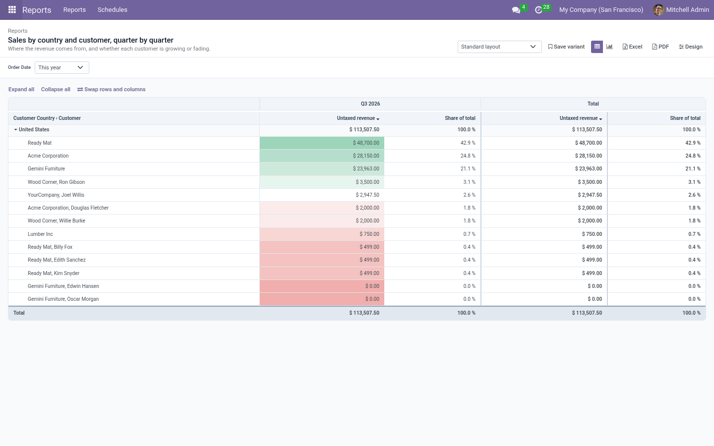714x446 pixels.
Task: Open the activities clock icon
Action: 538,10
